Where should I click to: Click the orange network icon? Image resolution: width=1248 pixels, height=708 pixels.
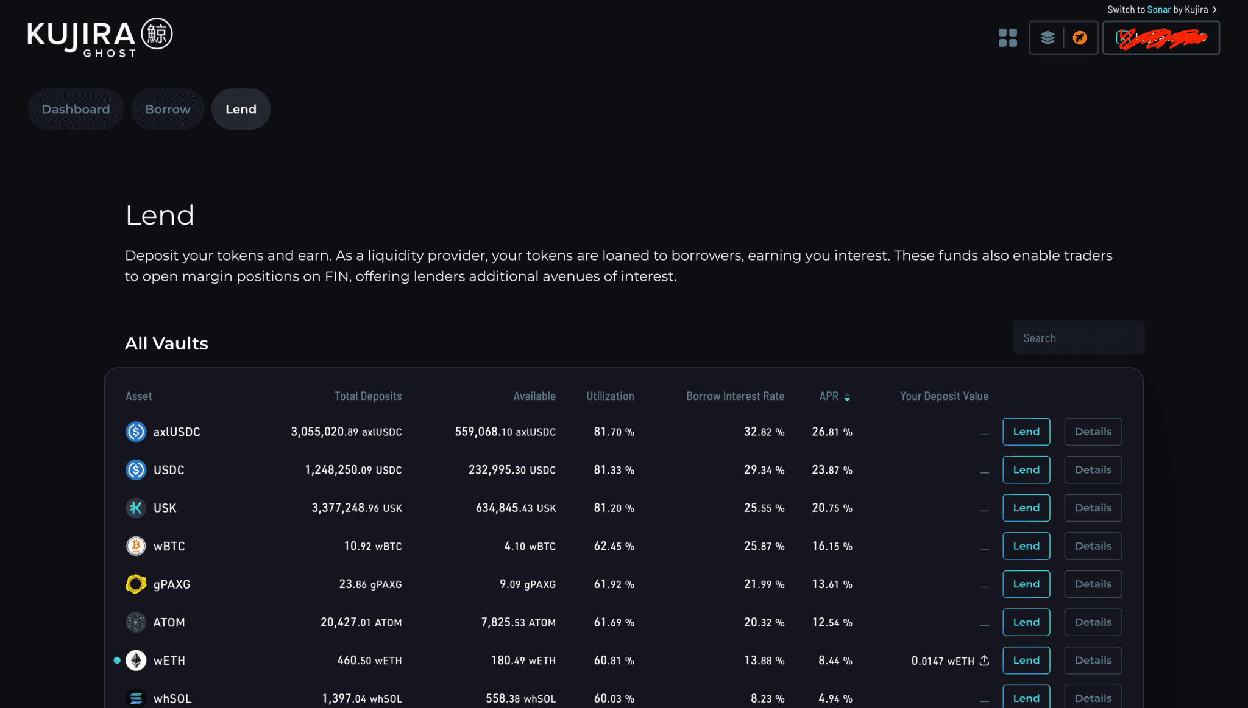click(1080, 38)
